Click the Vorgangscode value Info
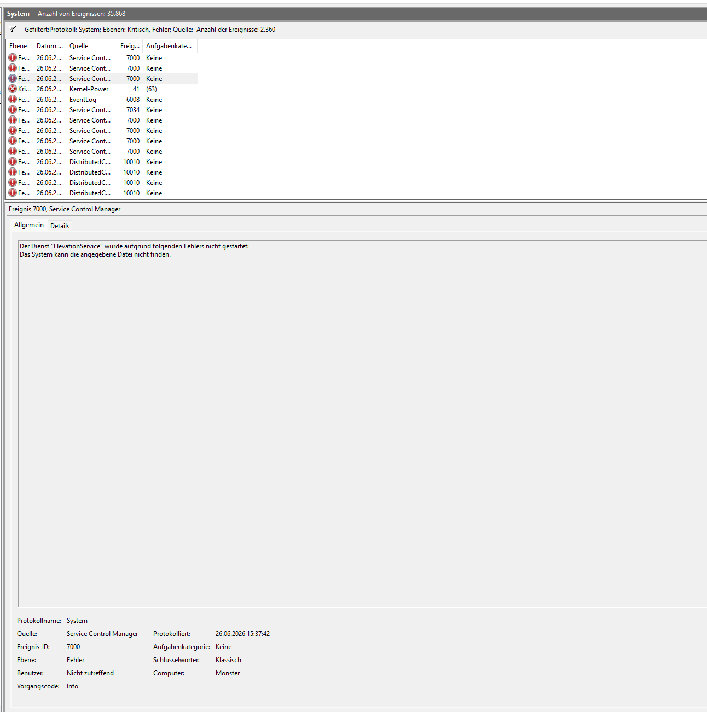 pos(72,686)
